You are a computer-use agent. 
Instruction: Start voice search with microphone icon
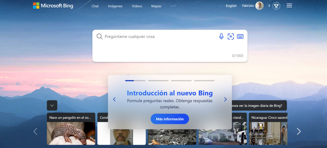click(x=221, y=37)
